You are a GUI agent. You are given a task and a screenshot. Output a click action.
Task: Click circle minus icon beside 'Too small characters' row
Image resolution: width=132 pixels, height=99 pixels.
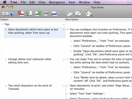click(64, 86)
